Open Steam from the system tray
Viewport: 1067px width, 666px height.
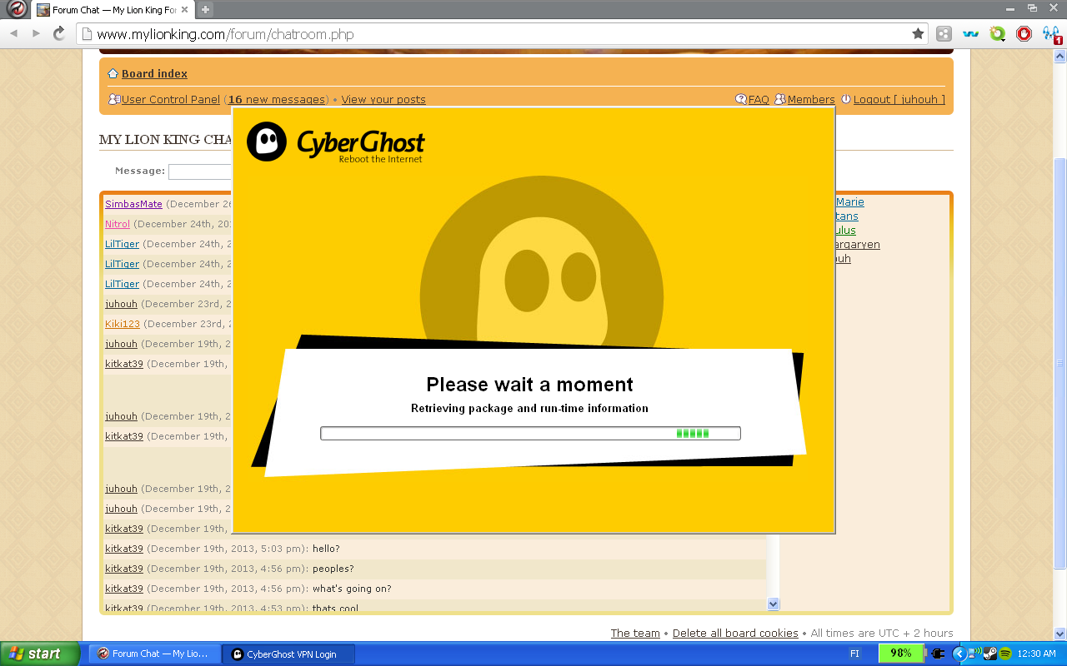pyautogui.click(x=990, y=654)
